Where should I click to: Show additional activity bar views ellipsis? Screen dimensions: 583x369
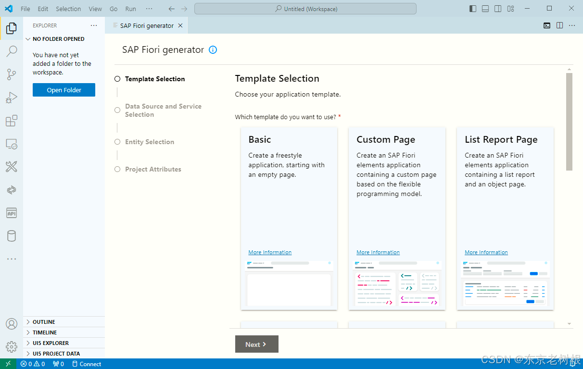click(12, 259)
